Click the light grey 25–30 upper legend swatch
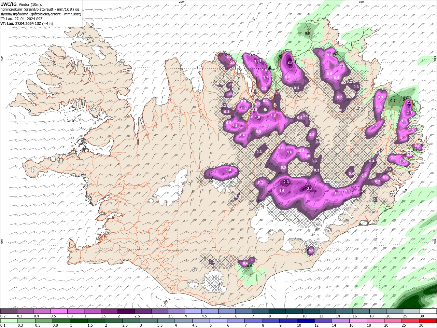437x328 pixels. (x=411, y=311)
